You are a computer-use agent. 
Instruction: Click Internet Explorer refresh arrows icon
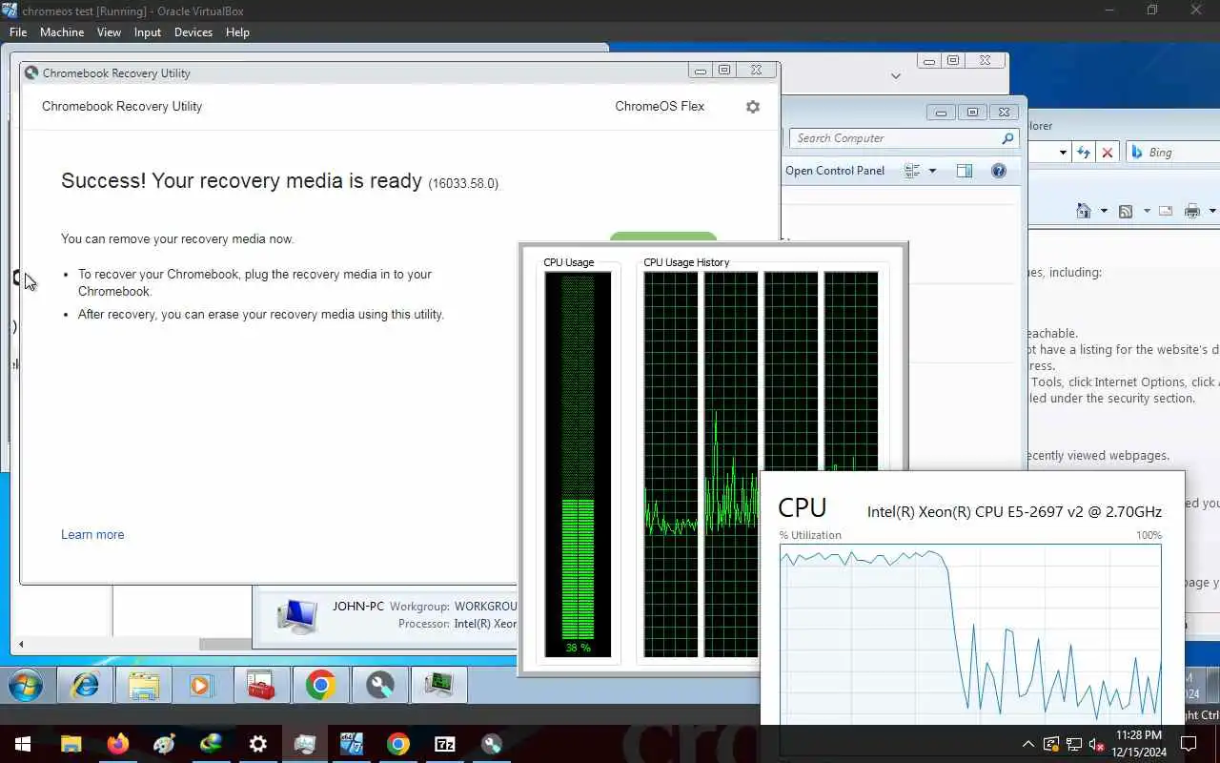1084,153
